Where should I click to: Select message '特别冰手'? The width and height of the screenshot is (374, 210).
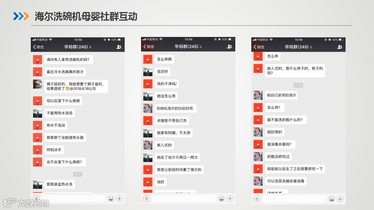(54, 150)
